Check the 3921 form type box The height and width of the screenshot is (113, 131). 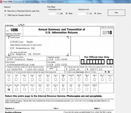(63, 89)
